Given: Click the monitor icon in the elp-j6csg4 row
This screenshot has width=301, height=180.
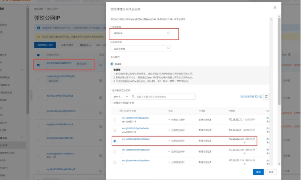Looking at the screenshot, I should (100, 155).
